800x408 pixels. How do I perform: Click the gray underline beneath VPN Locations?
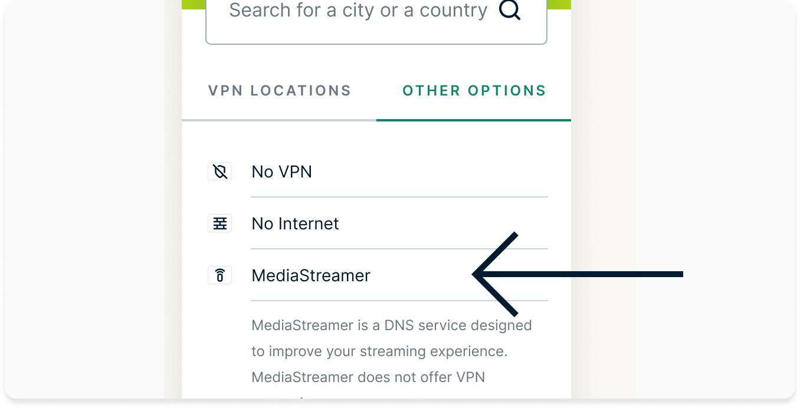point(279,120)
